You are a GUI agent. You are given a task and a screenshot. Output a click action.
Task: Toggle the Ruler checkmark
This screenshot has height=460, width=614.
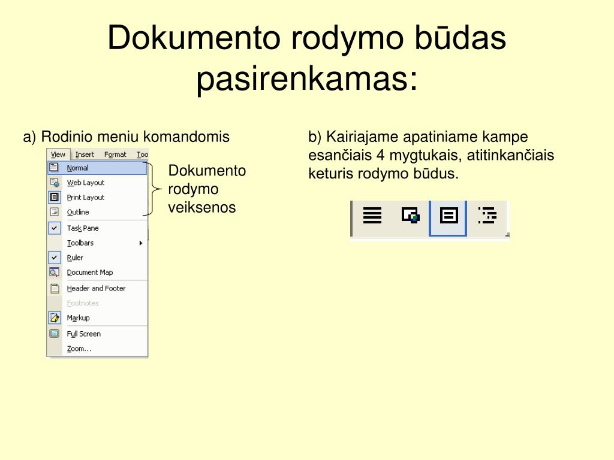pyautogui.click(x=55, y=258)
